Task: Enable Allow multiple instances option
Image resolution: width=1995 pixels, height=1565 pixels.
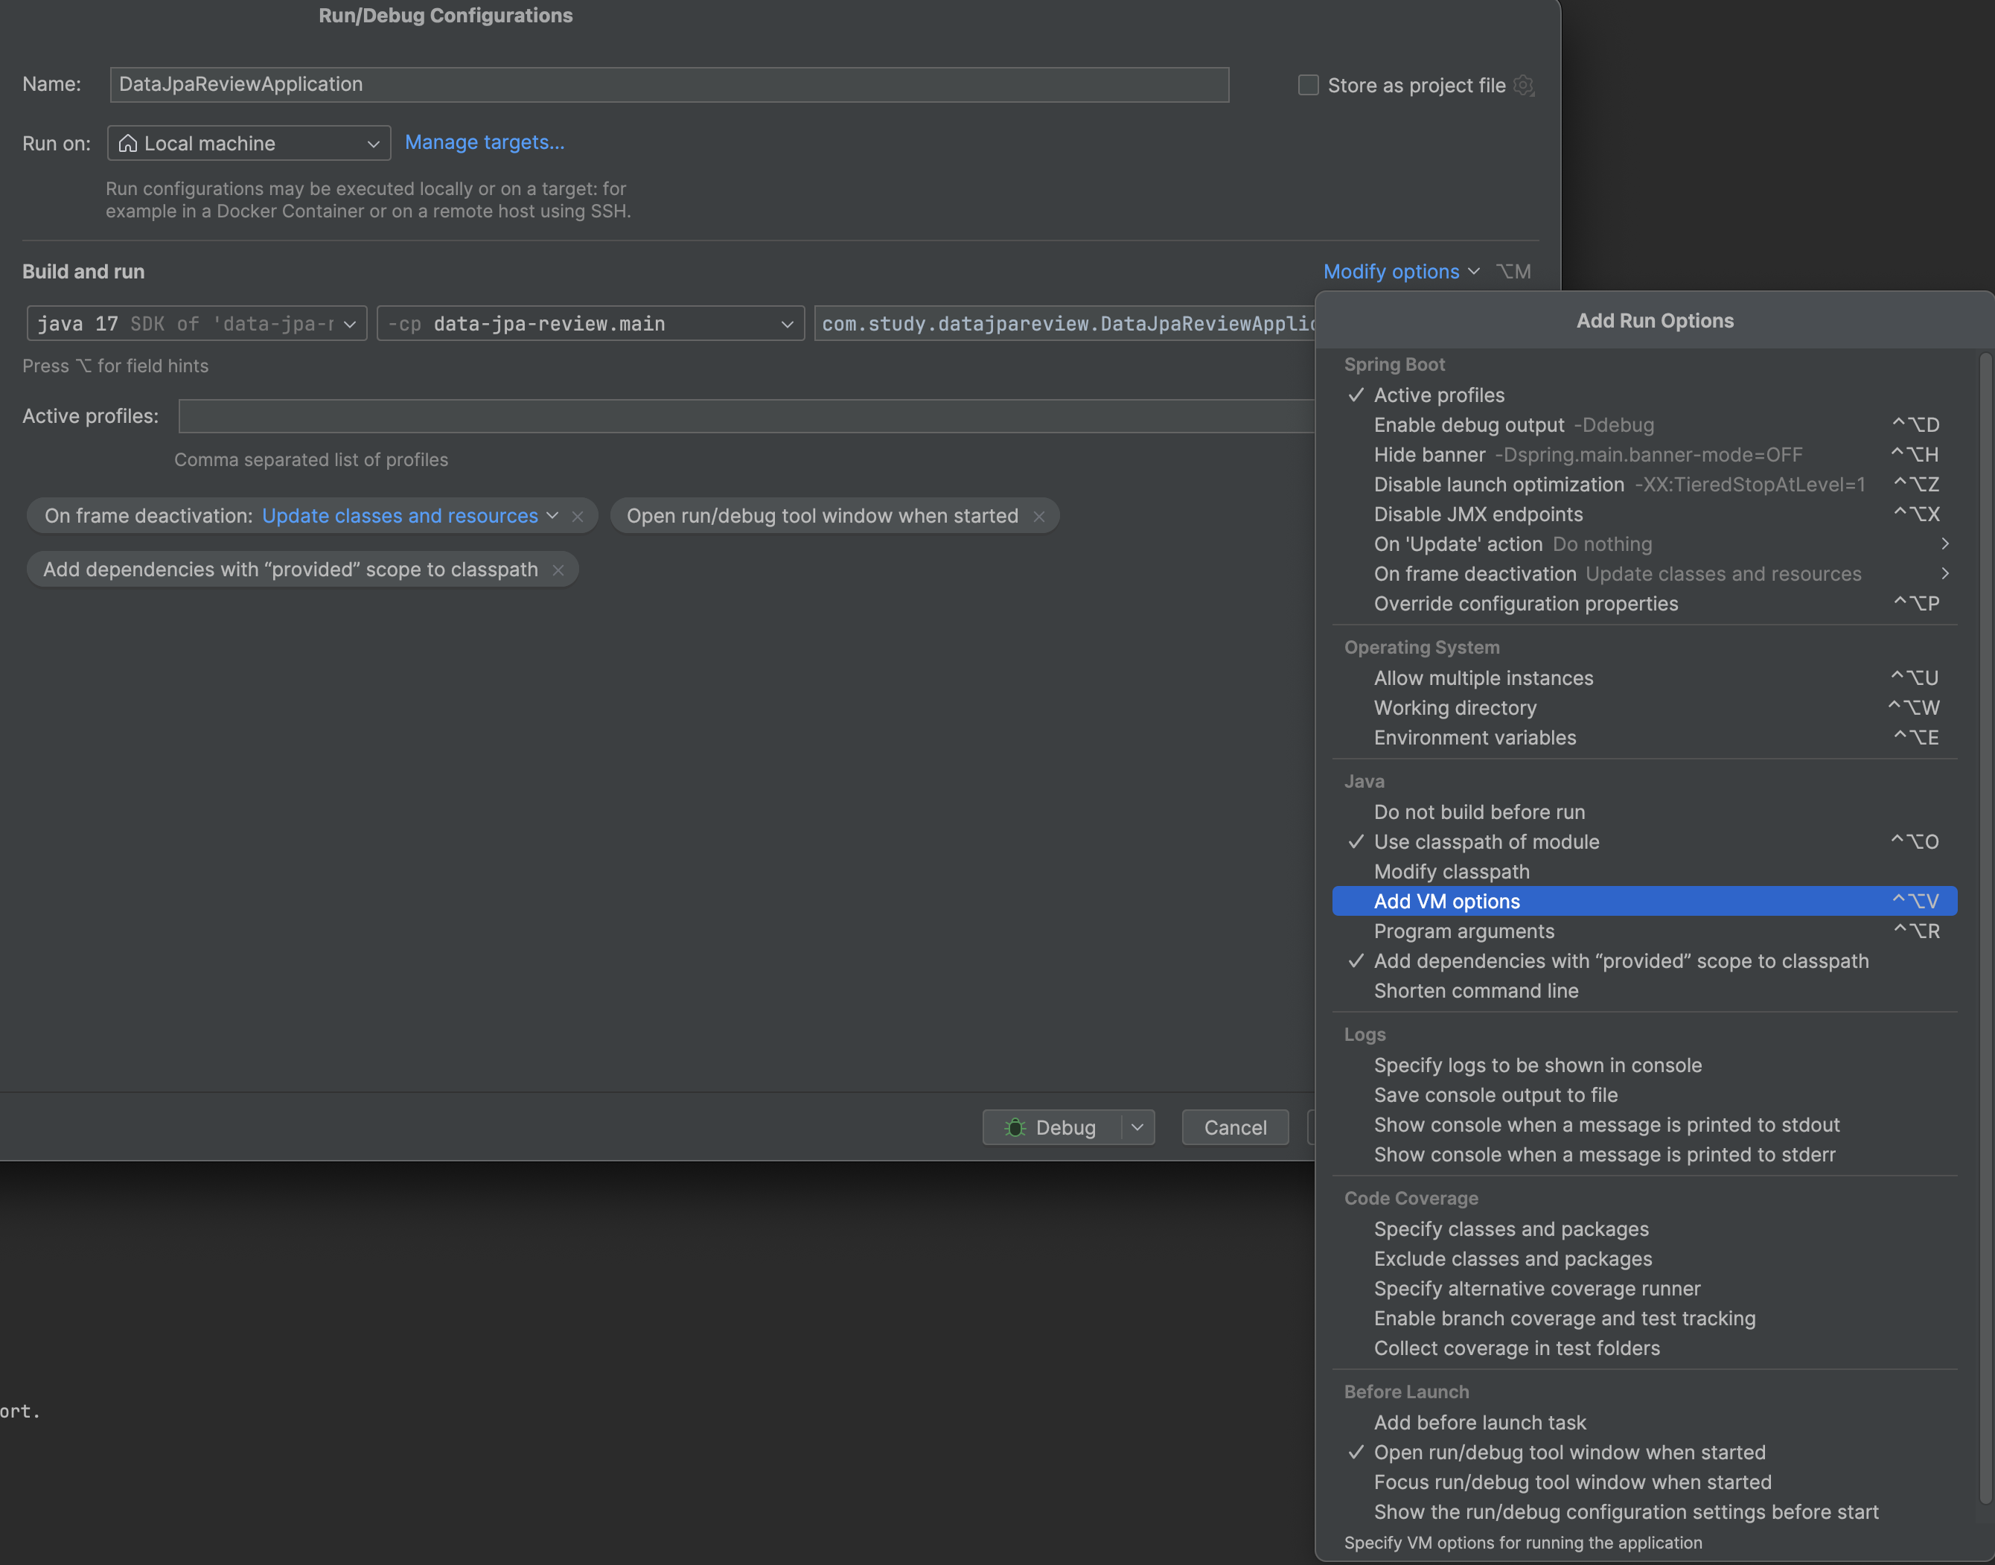Action: (x=1644, y=678)
